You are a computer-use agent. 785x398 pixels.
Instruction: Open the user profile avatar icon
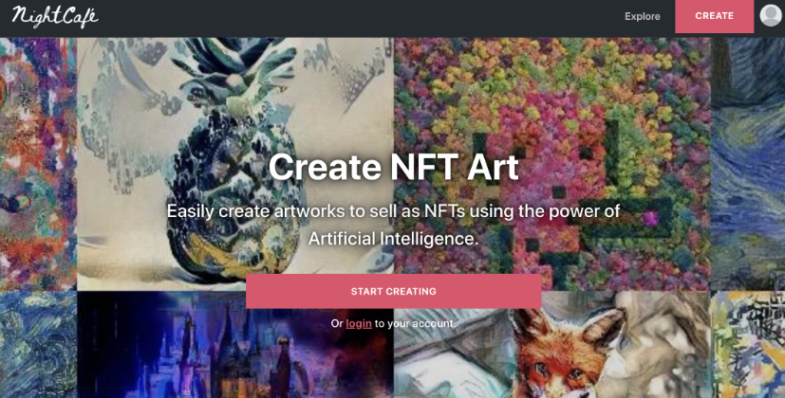tap(771, 15)
